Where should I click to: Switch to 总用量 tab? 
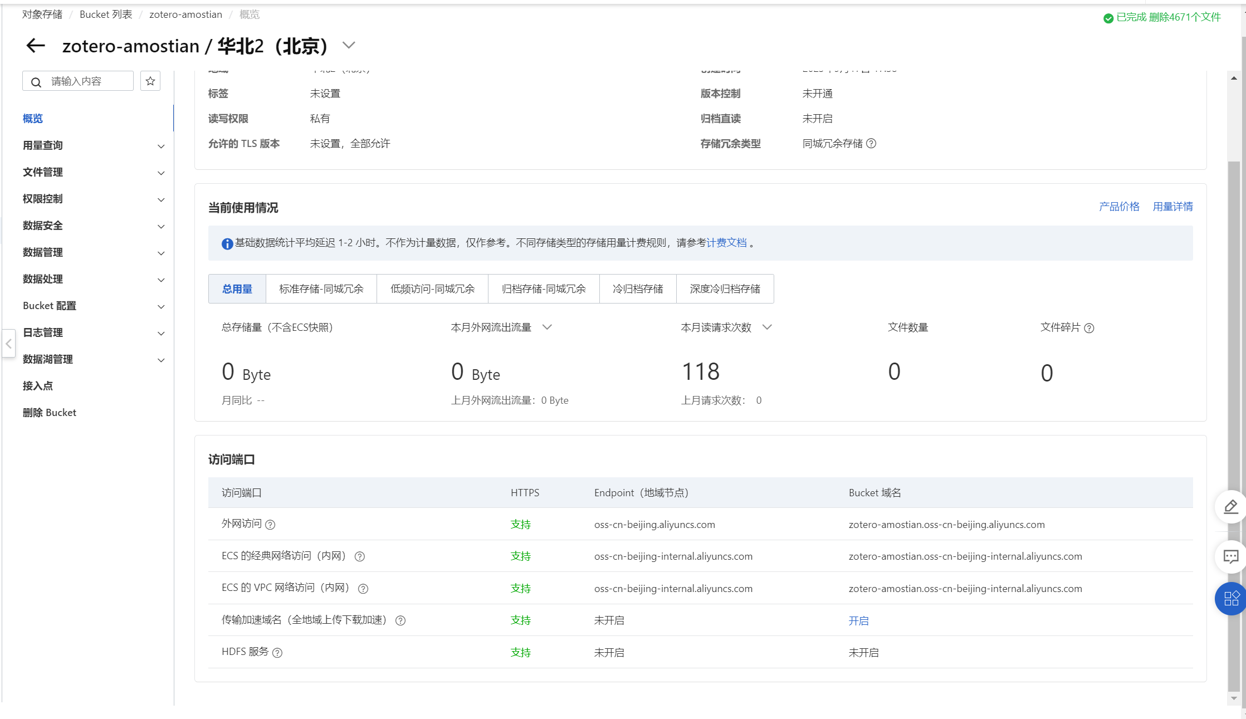[237, 288]
